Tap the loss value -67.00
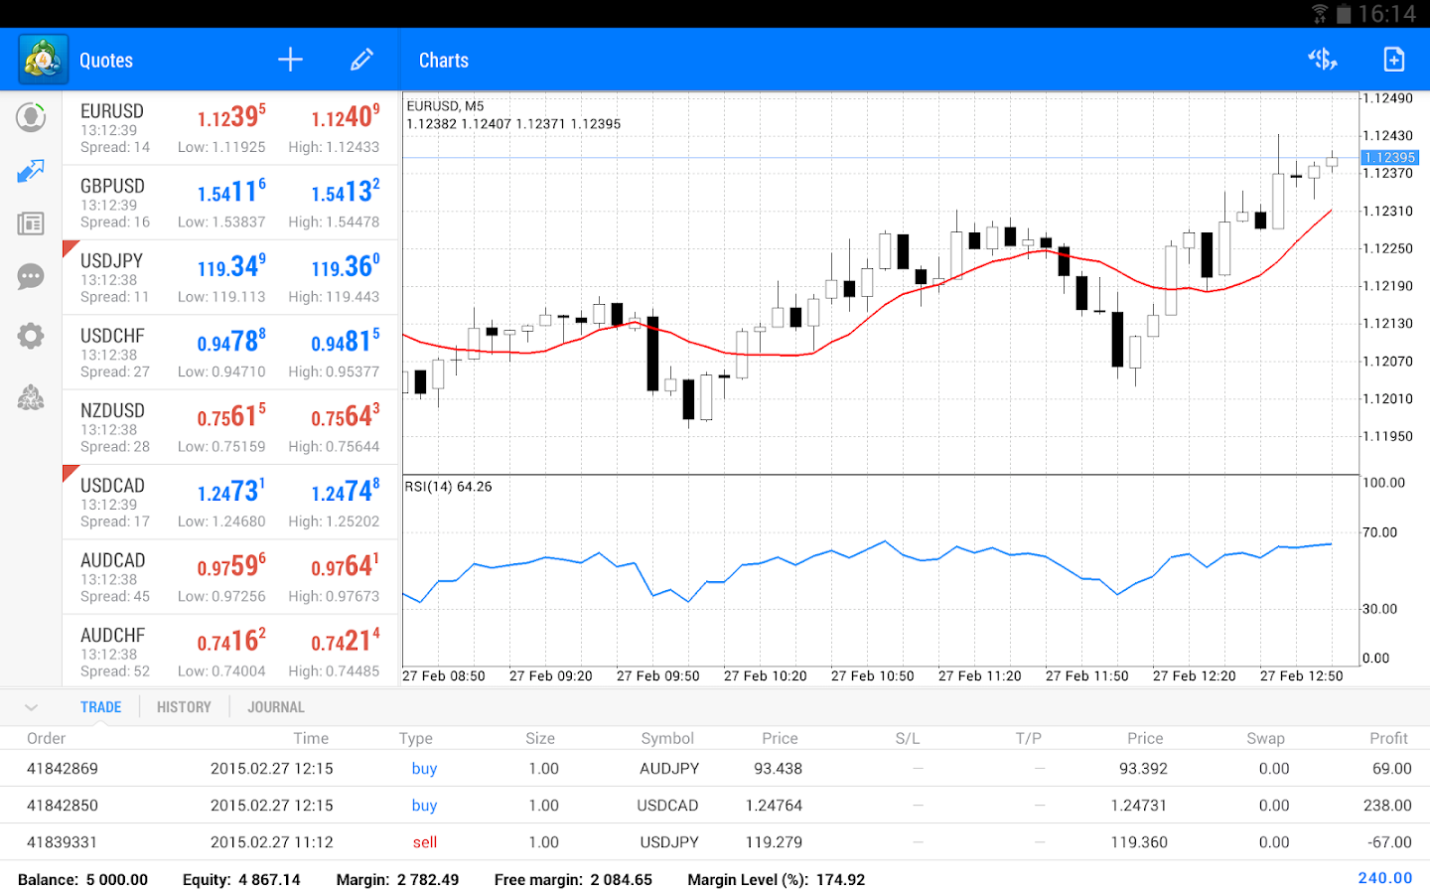The width and height of the screenshot is (1430, 894). (x=1389, y=842)
